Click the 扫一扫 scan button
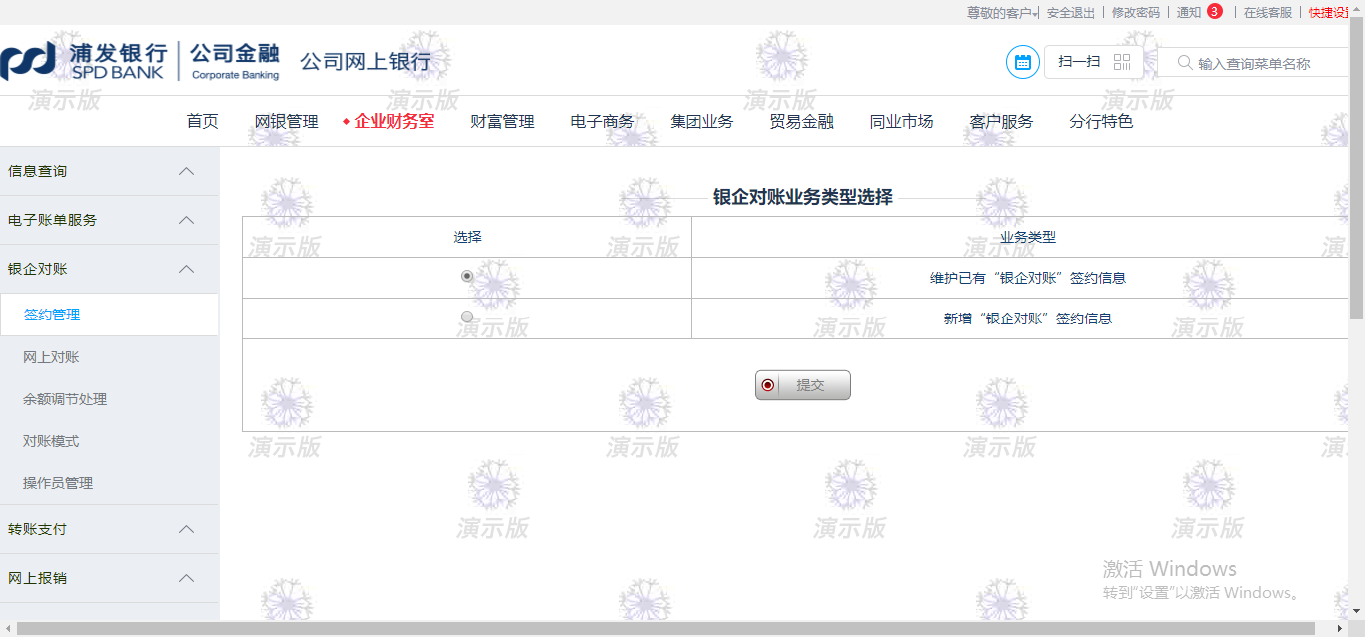The width and height of the screenshot is (1365, 637). 1094,62
